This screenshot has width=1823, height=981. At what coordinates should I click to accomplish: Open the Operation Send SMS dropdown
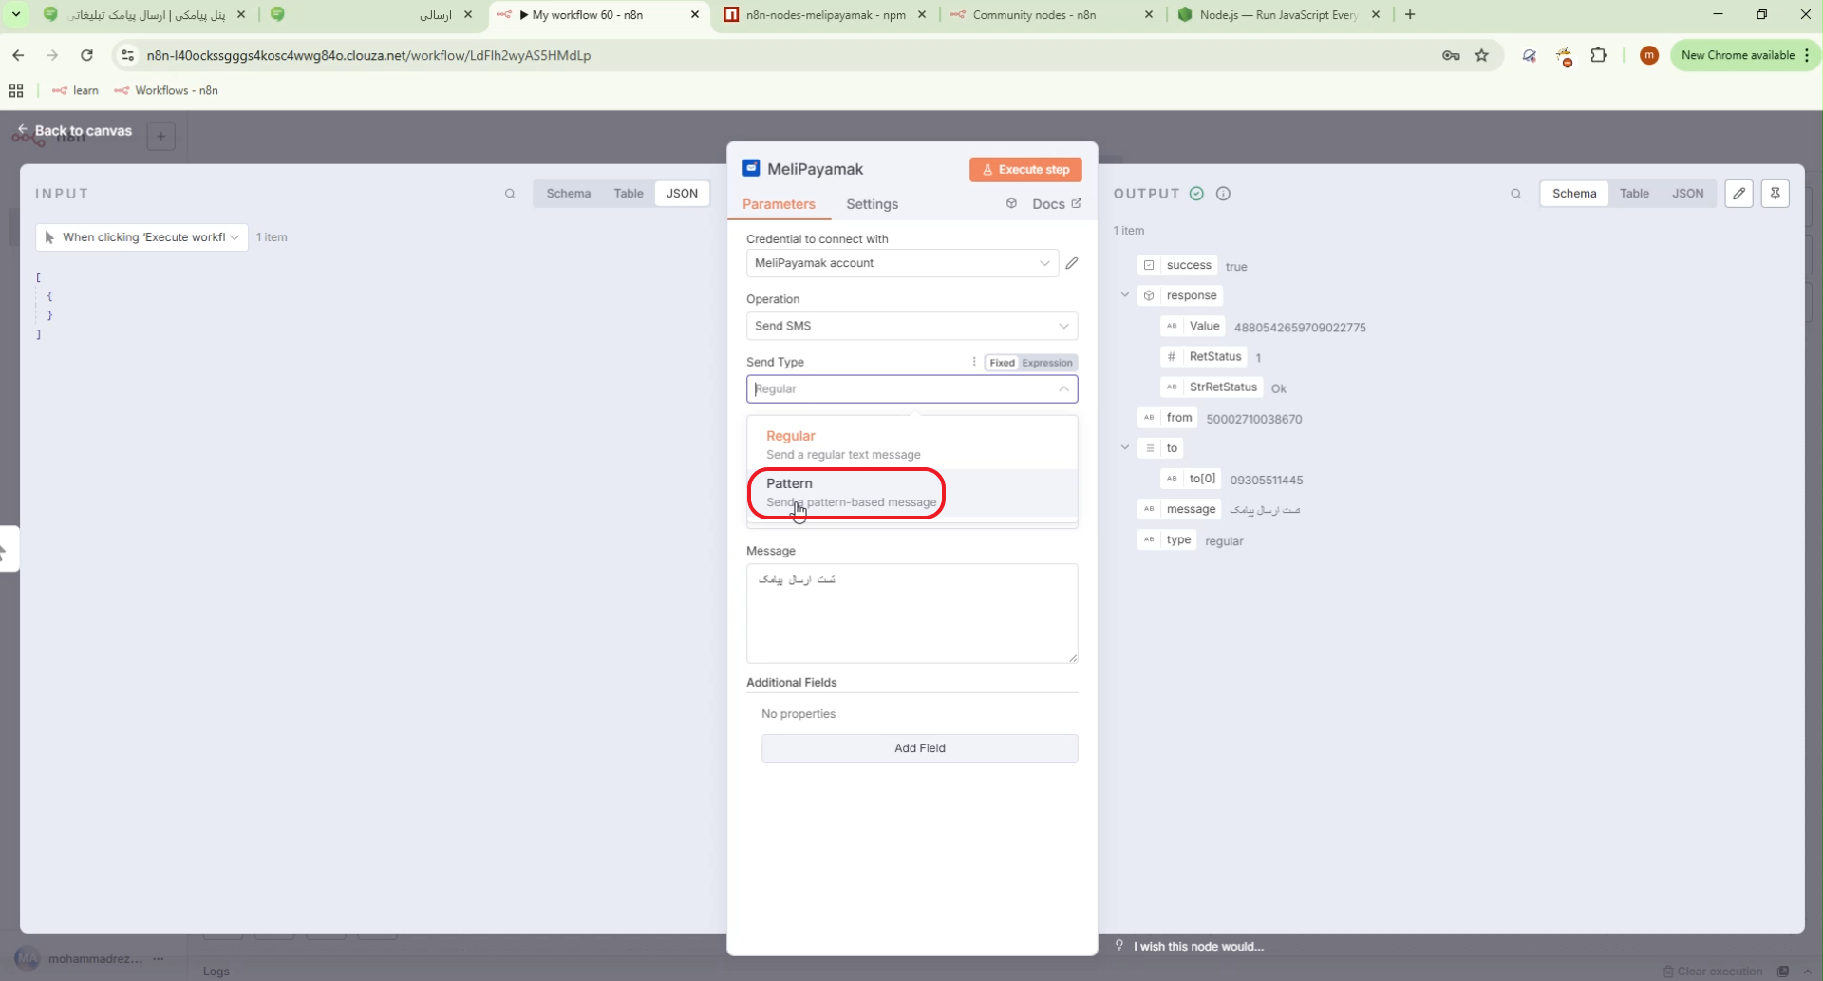(911, 326)
